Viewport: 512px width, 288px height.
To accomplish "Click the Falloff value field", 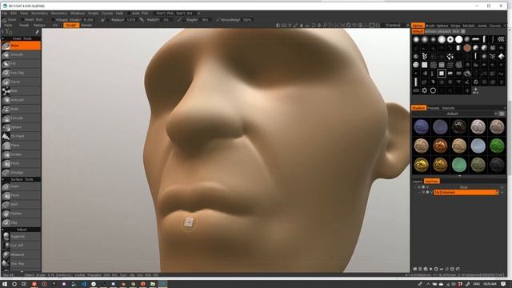I will point(166,20).
